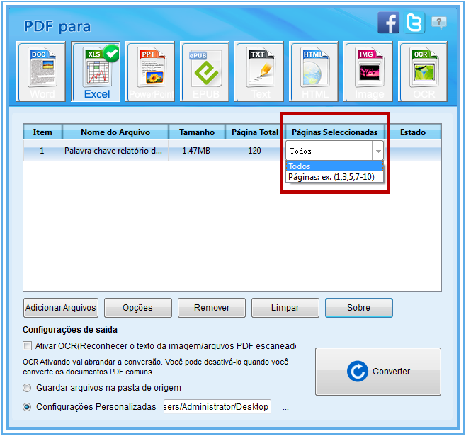
Task: Pick the EPUB conversion format icon
Action: click(205, 71)
